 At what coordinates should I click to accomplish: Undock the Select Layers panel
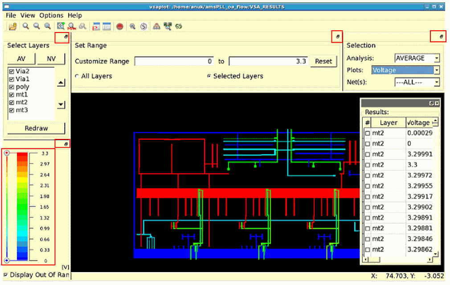tap(65, 37)
